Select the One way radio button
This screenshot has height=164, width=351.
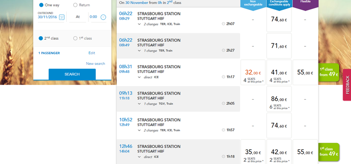(41, 5)
